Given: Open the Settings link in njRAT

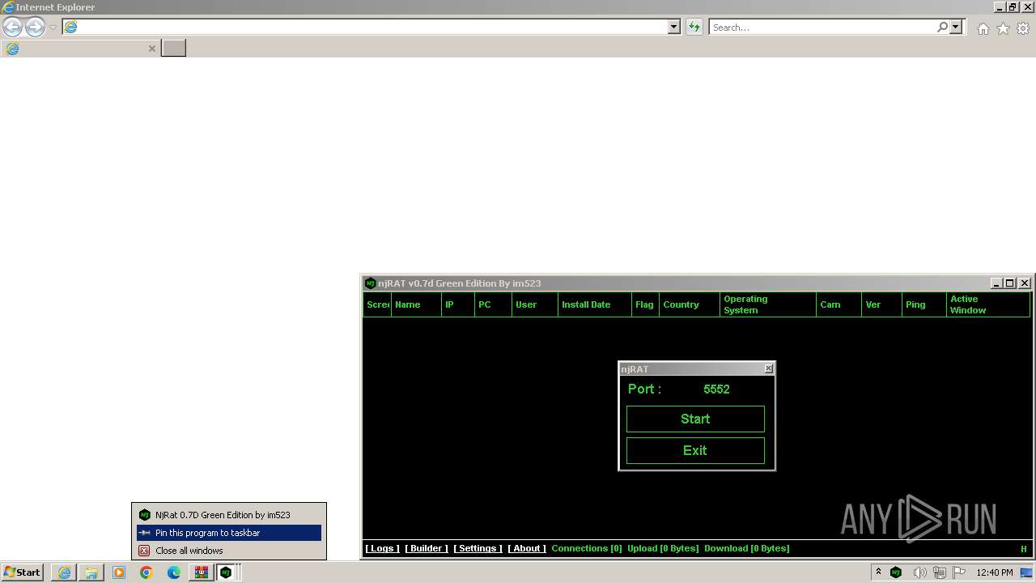Looking at the screenshot, I should [x=478, y=548].
